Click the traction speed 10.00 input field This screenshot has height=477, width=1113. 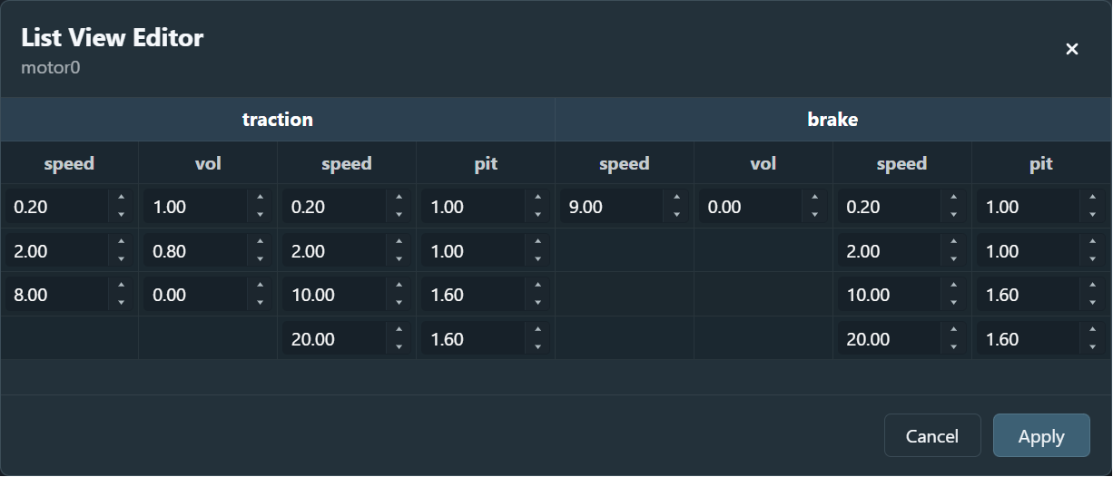tap(334, 295)
